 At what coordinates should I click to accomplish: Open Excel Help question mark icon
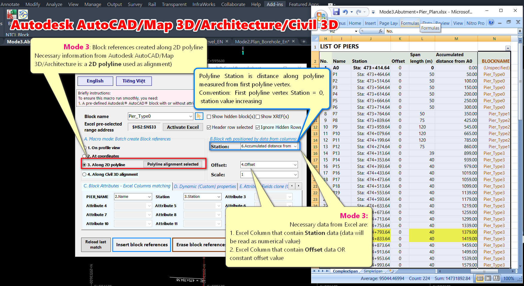491,22
